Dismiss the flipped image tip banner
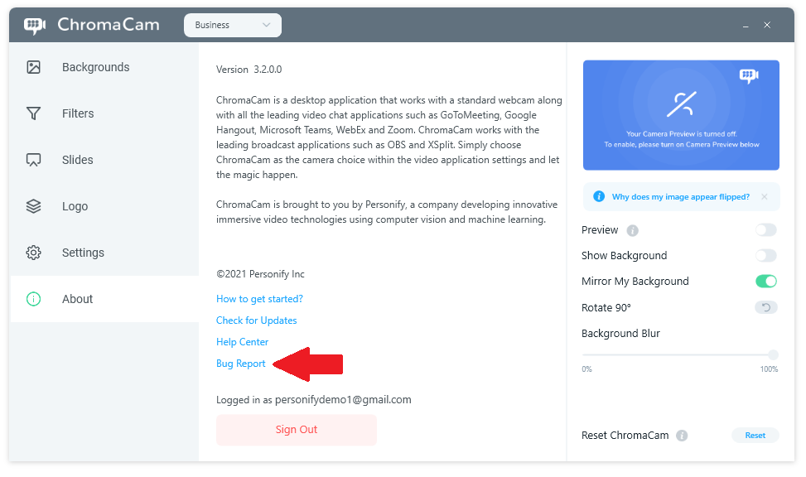806x477 pixels. pos(764,197)
